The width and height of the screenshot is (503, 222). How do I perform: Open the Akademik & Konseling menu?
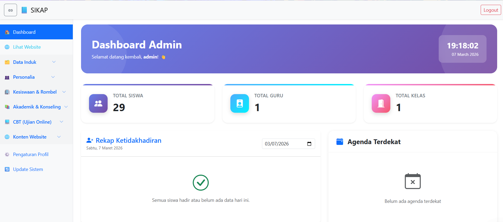[37, 107]
